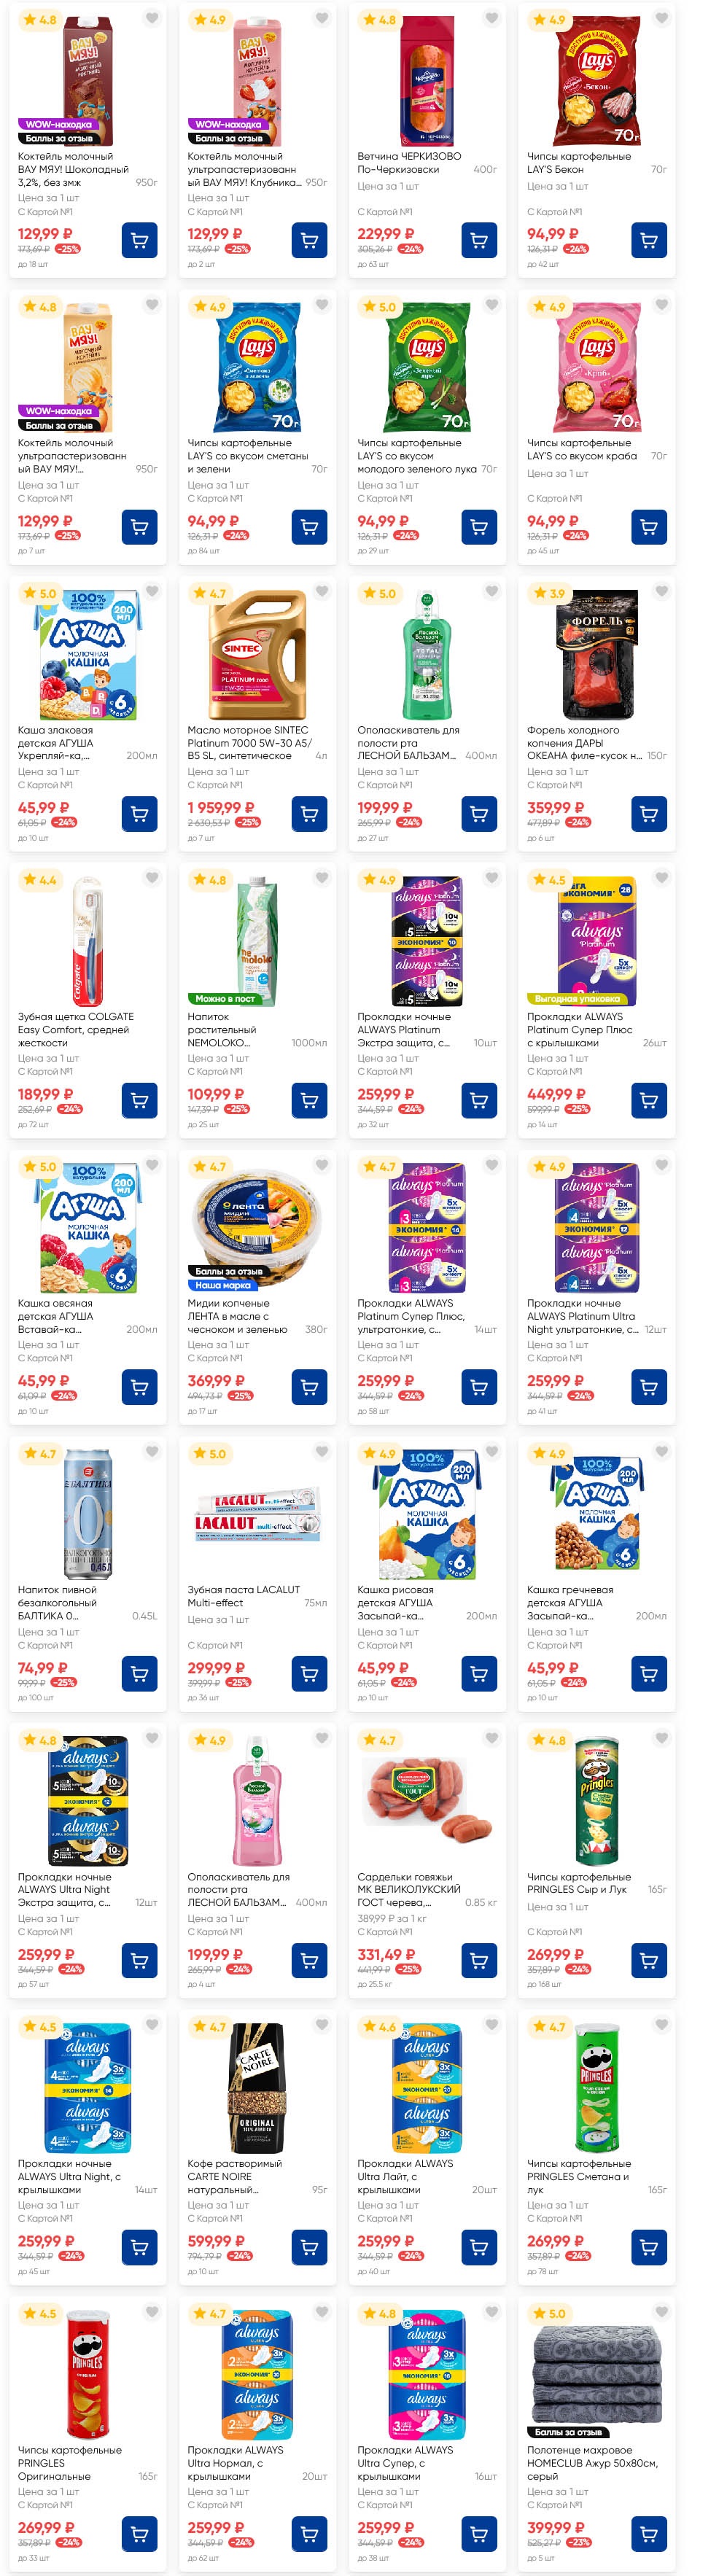Favorite the Форель холодного копчения product
The height and width of the screenshot is (2576, 719).
(661, 592)
